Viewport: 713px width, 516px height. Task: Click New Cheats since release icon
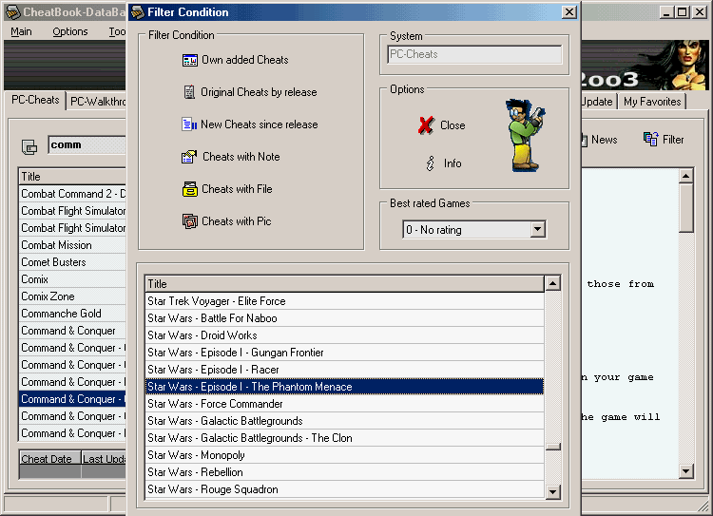tap(188, 124)
